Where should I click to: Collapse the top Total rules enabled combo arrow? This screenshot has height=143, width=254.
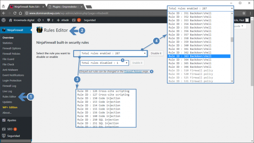pyautogui.click(x=232, y=8)
